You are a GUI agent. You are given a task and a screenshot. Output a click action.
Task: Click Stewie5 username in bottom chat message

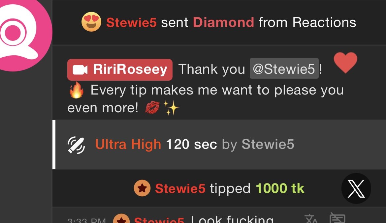click(x=159, y=220)
